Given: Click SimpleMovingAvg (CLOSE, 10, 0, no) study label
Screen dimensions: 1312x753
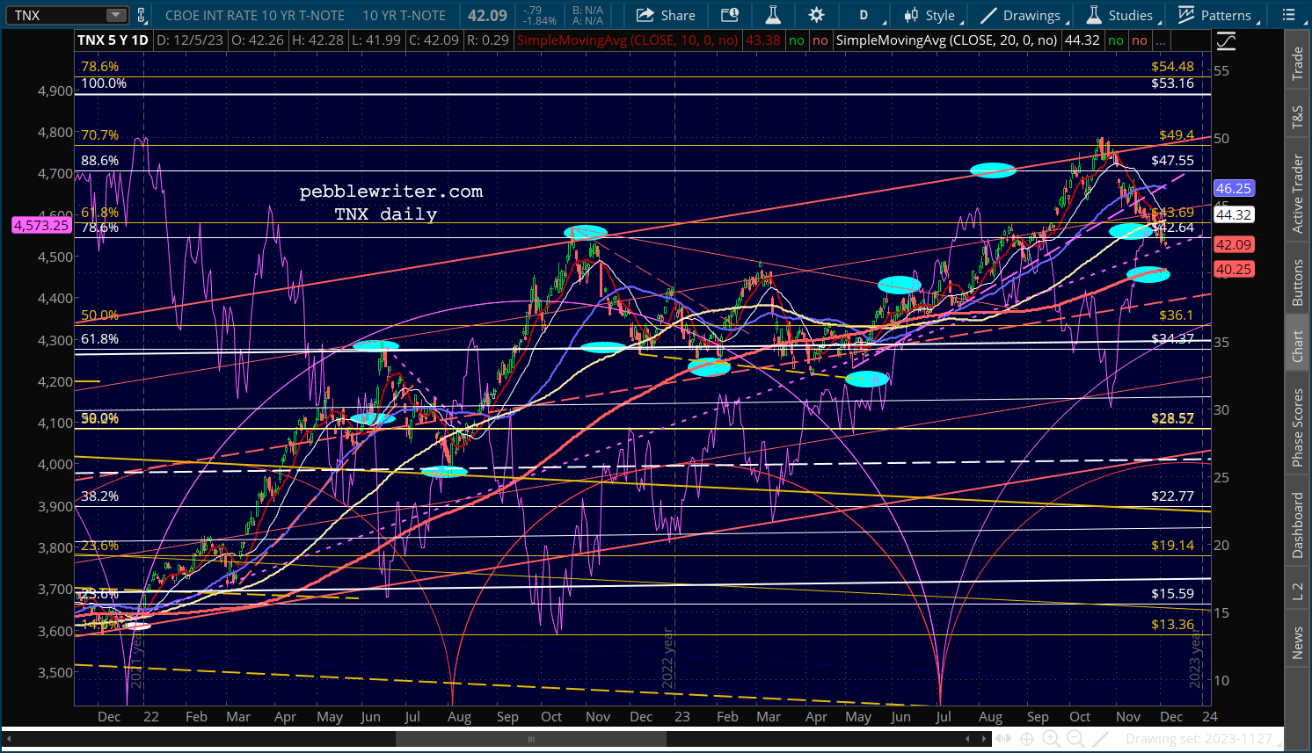Looking at the screenshot, I should point(627,40).
